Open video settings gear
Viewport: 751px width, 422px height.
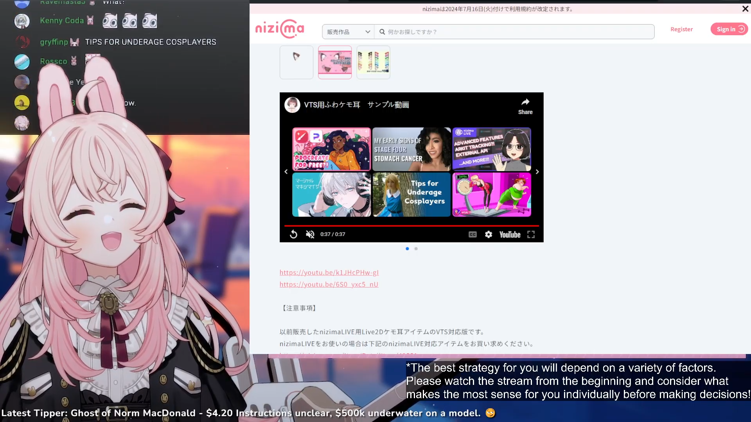coord(489,234)
